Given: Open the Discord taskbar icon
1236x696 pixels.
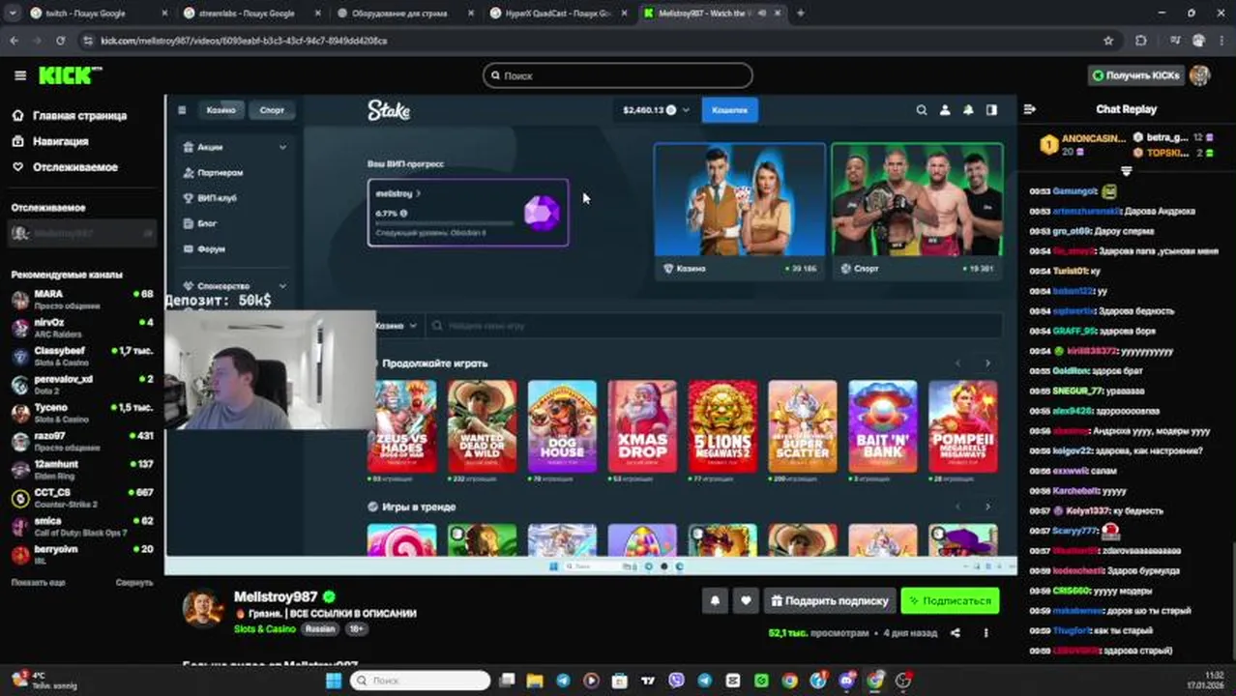Looking at the screenshot, I should [848, 681].
